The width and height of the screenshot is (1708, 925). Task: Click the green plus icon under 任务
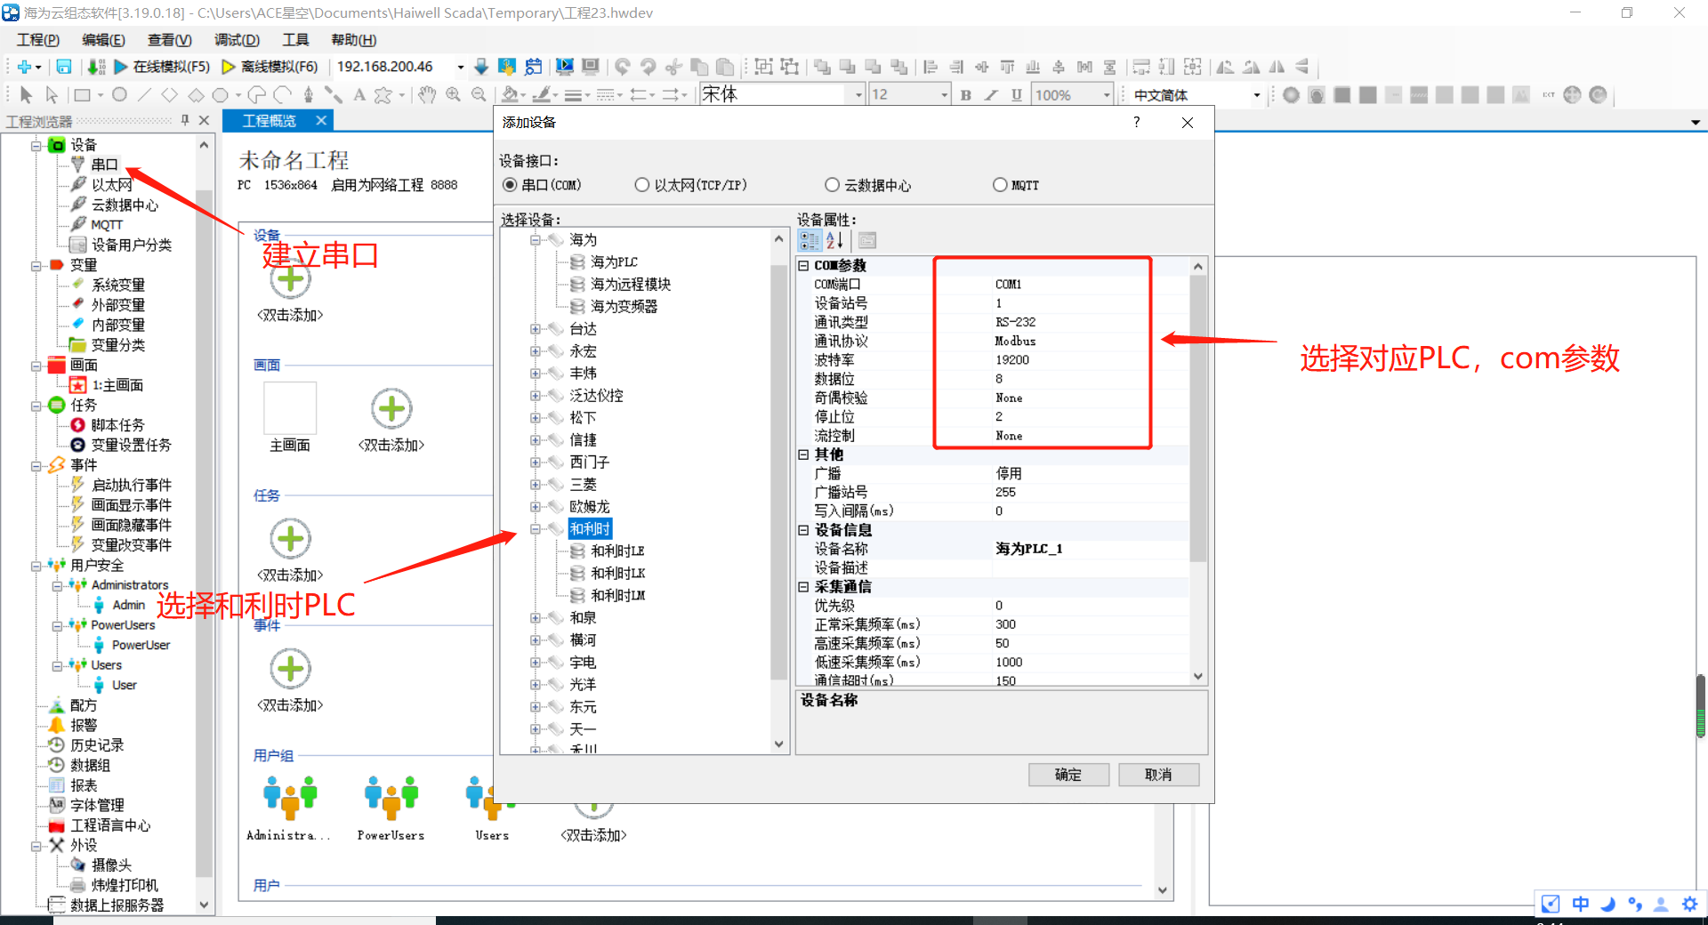[290, 539]
